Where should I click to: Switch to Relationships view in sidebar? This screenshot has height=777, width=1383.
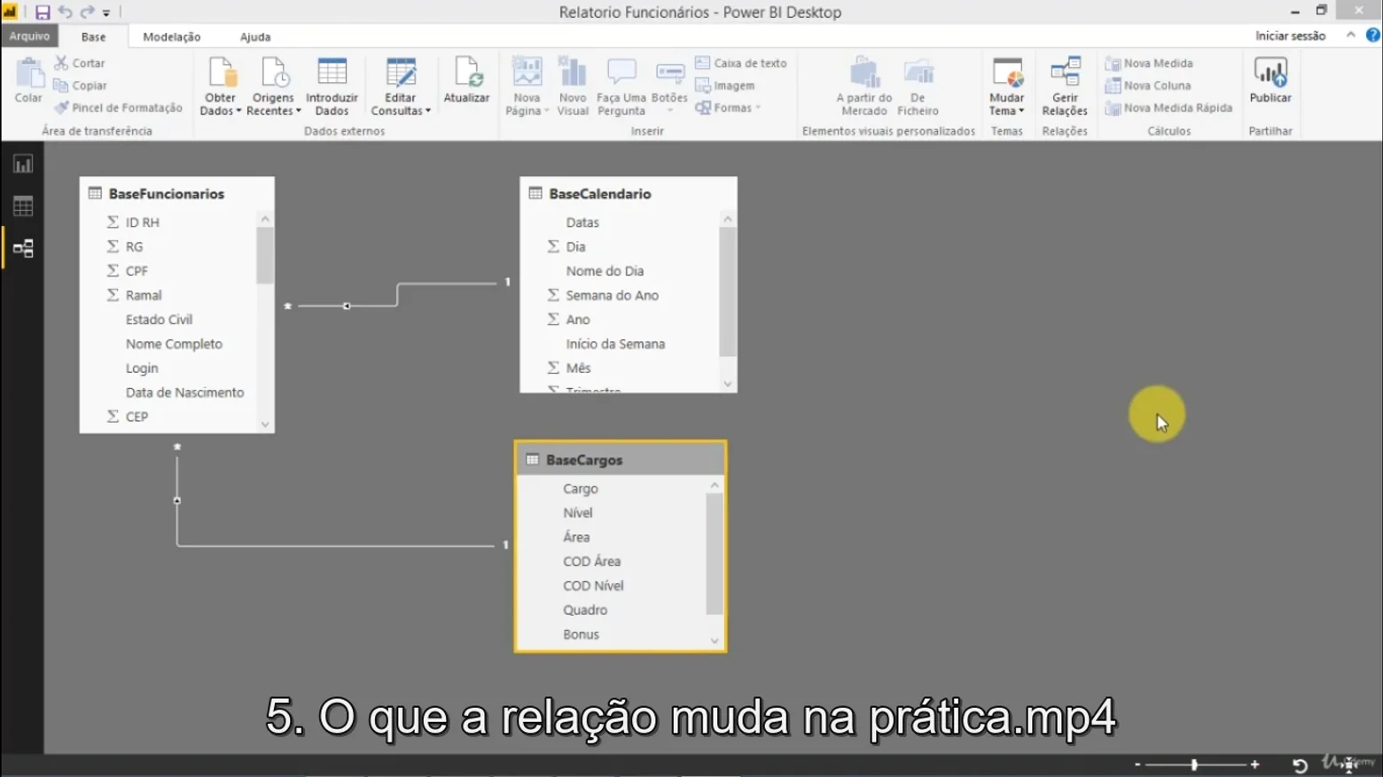(x=23, y=249)
